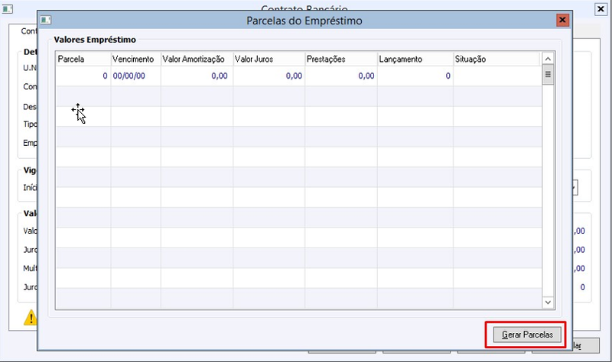This screenshot has height=362, width=612.
Task: Select the Prestações column header
Action: (x=341, y=60)
